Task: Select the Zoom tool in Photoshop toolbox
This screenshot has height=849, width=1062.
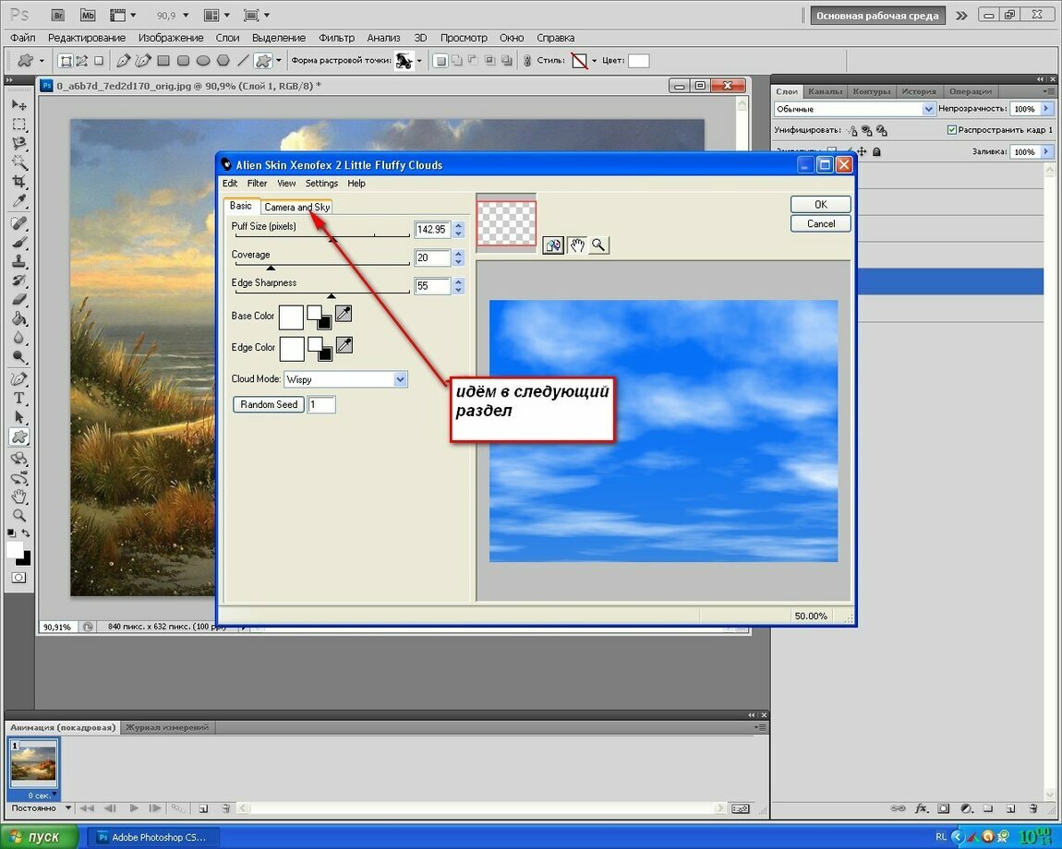Action: pos(19,515)
